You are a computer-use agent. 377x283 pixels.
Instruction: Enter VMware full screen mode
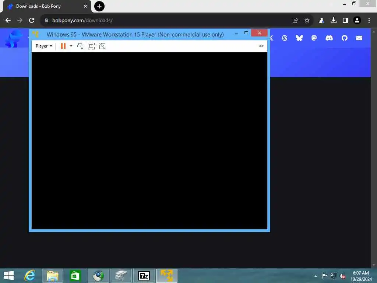click(91, 46)
